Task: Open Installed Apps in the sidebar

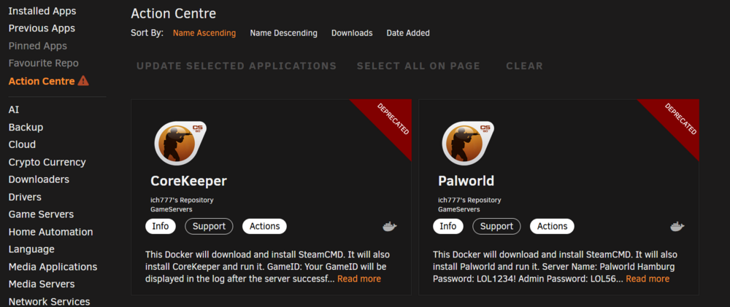Action: pos(42,11)
